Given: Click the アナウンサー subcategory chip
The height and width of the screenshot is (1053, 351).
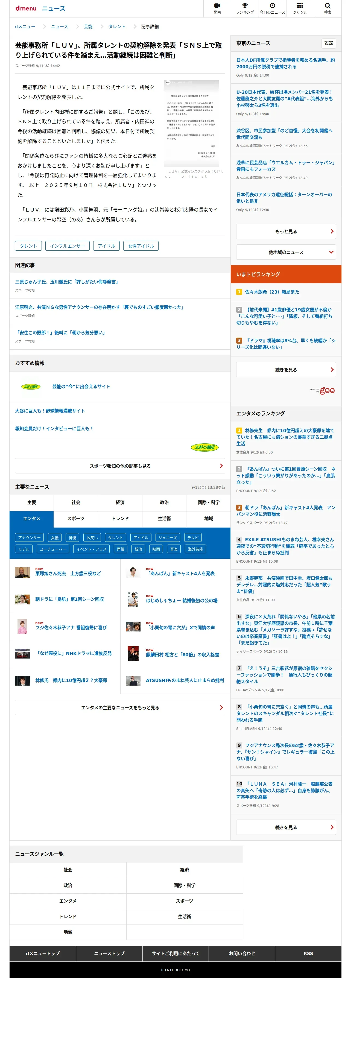Looking at the screenshot, I should point(30,537).
